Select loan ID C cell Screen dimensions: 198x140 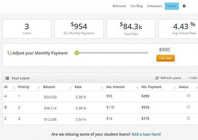(6, 119)
